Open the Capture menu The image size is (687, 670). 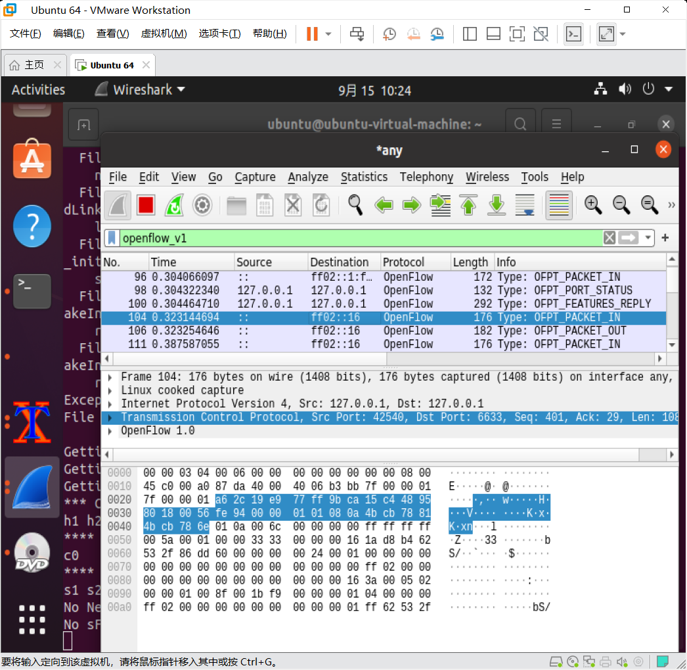(255, 177)
